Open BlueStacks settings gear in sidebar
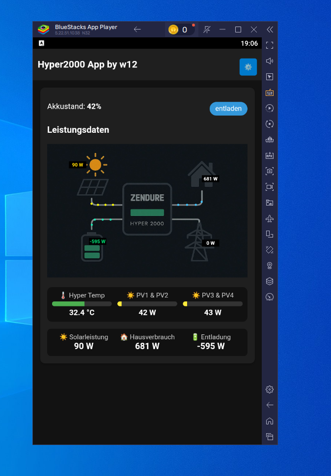 coord(269,389)
